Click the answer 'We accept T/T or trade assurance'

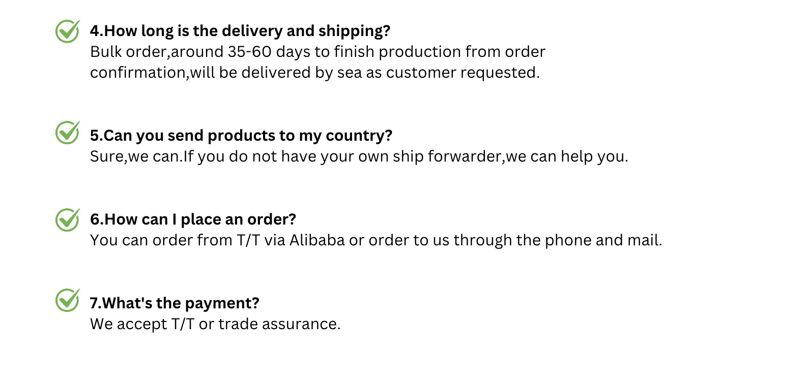[x=215, y=324]
